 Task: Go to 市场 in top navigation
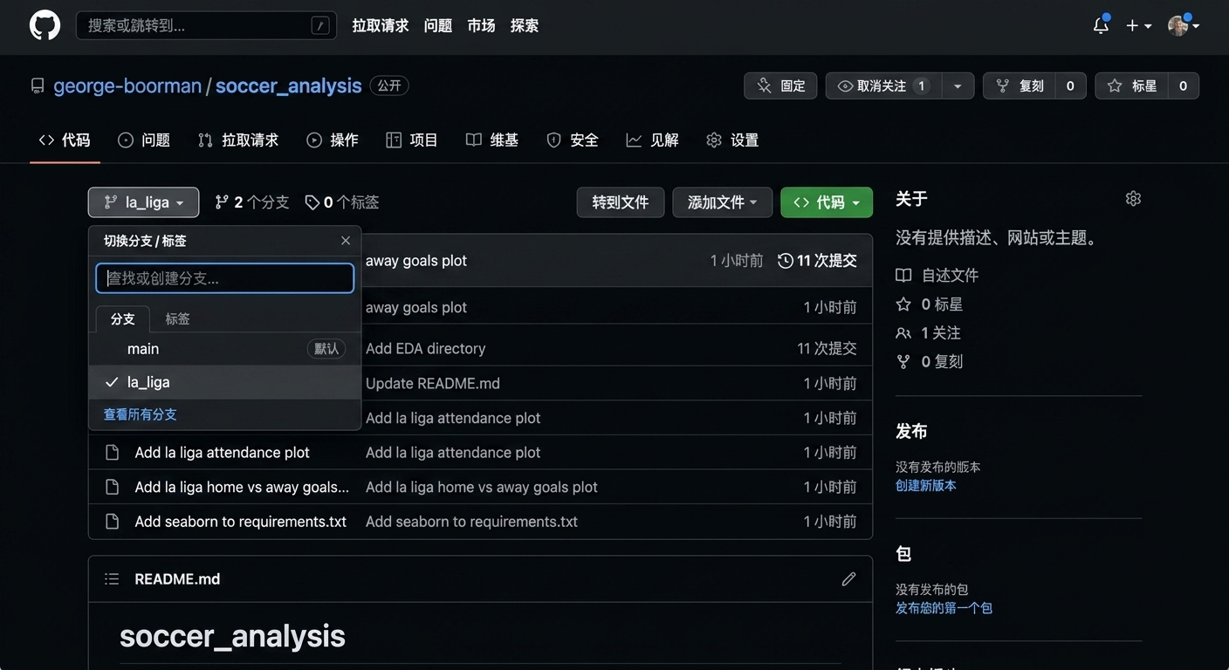point(481,25)
